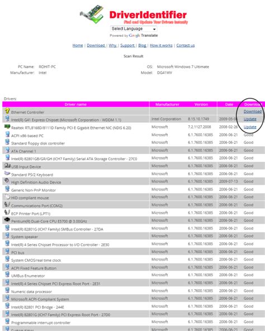Click the 2008-02-26 date cell
This screenshot has height=331, width=265.
[x=229, y=127]
